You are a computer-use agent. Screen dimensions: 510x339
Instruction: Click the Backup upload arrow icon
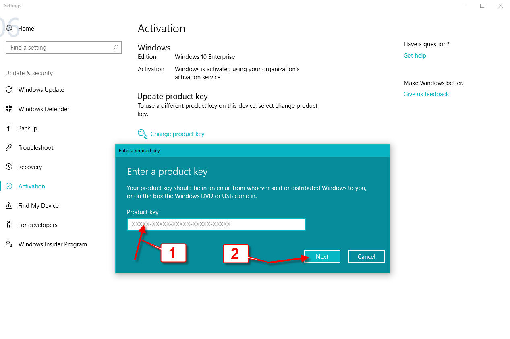point(9,128)
